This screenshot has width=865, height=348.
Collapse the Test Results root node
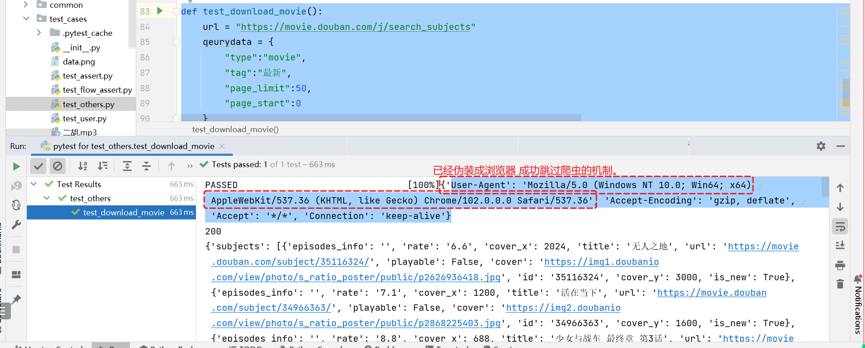point(34,184)
